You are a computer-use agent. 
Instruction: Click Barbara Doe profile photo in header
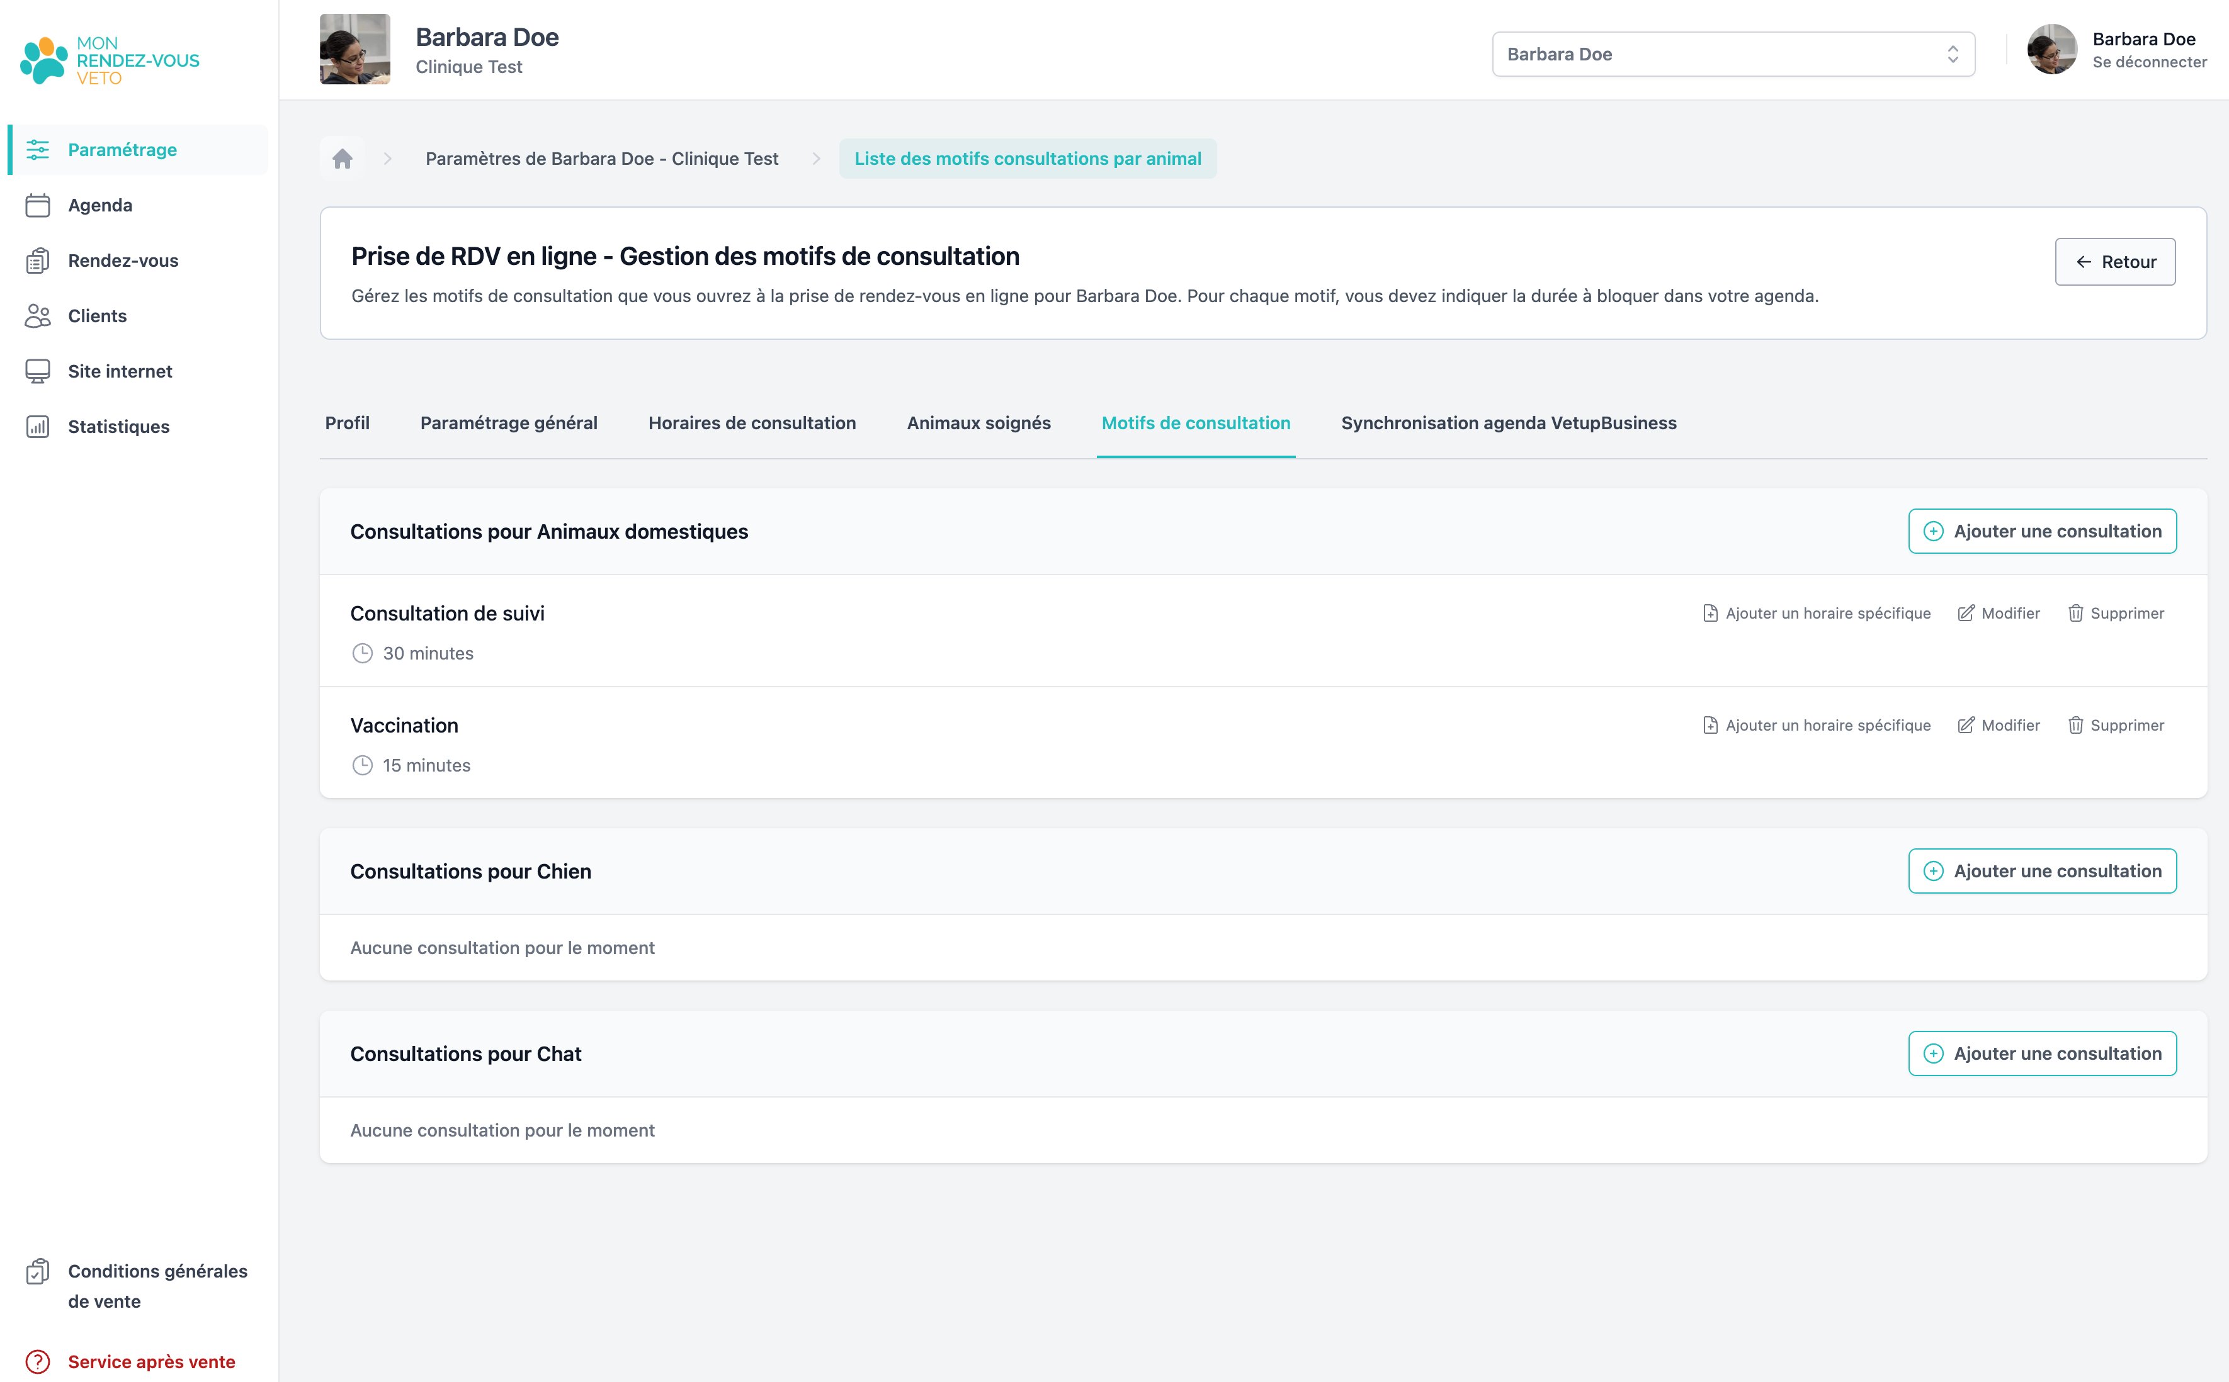point(354,49)
